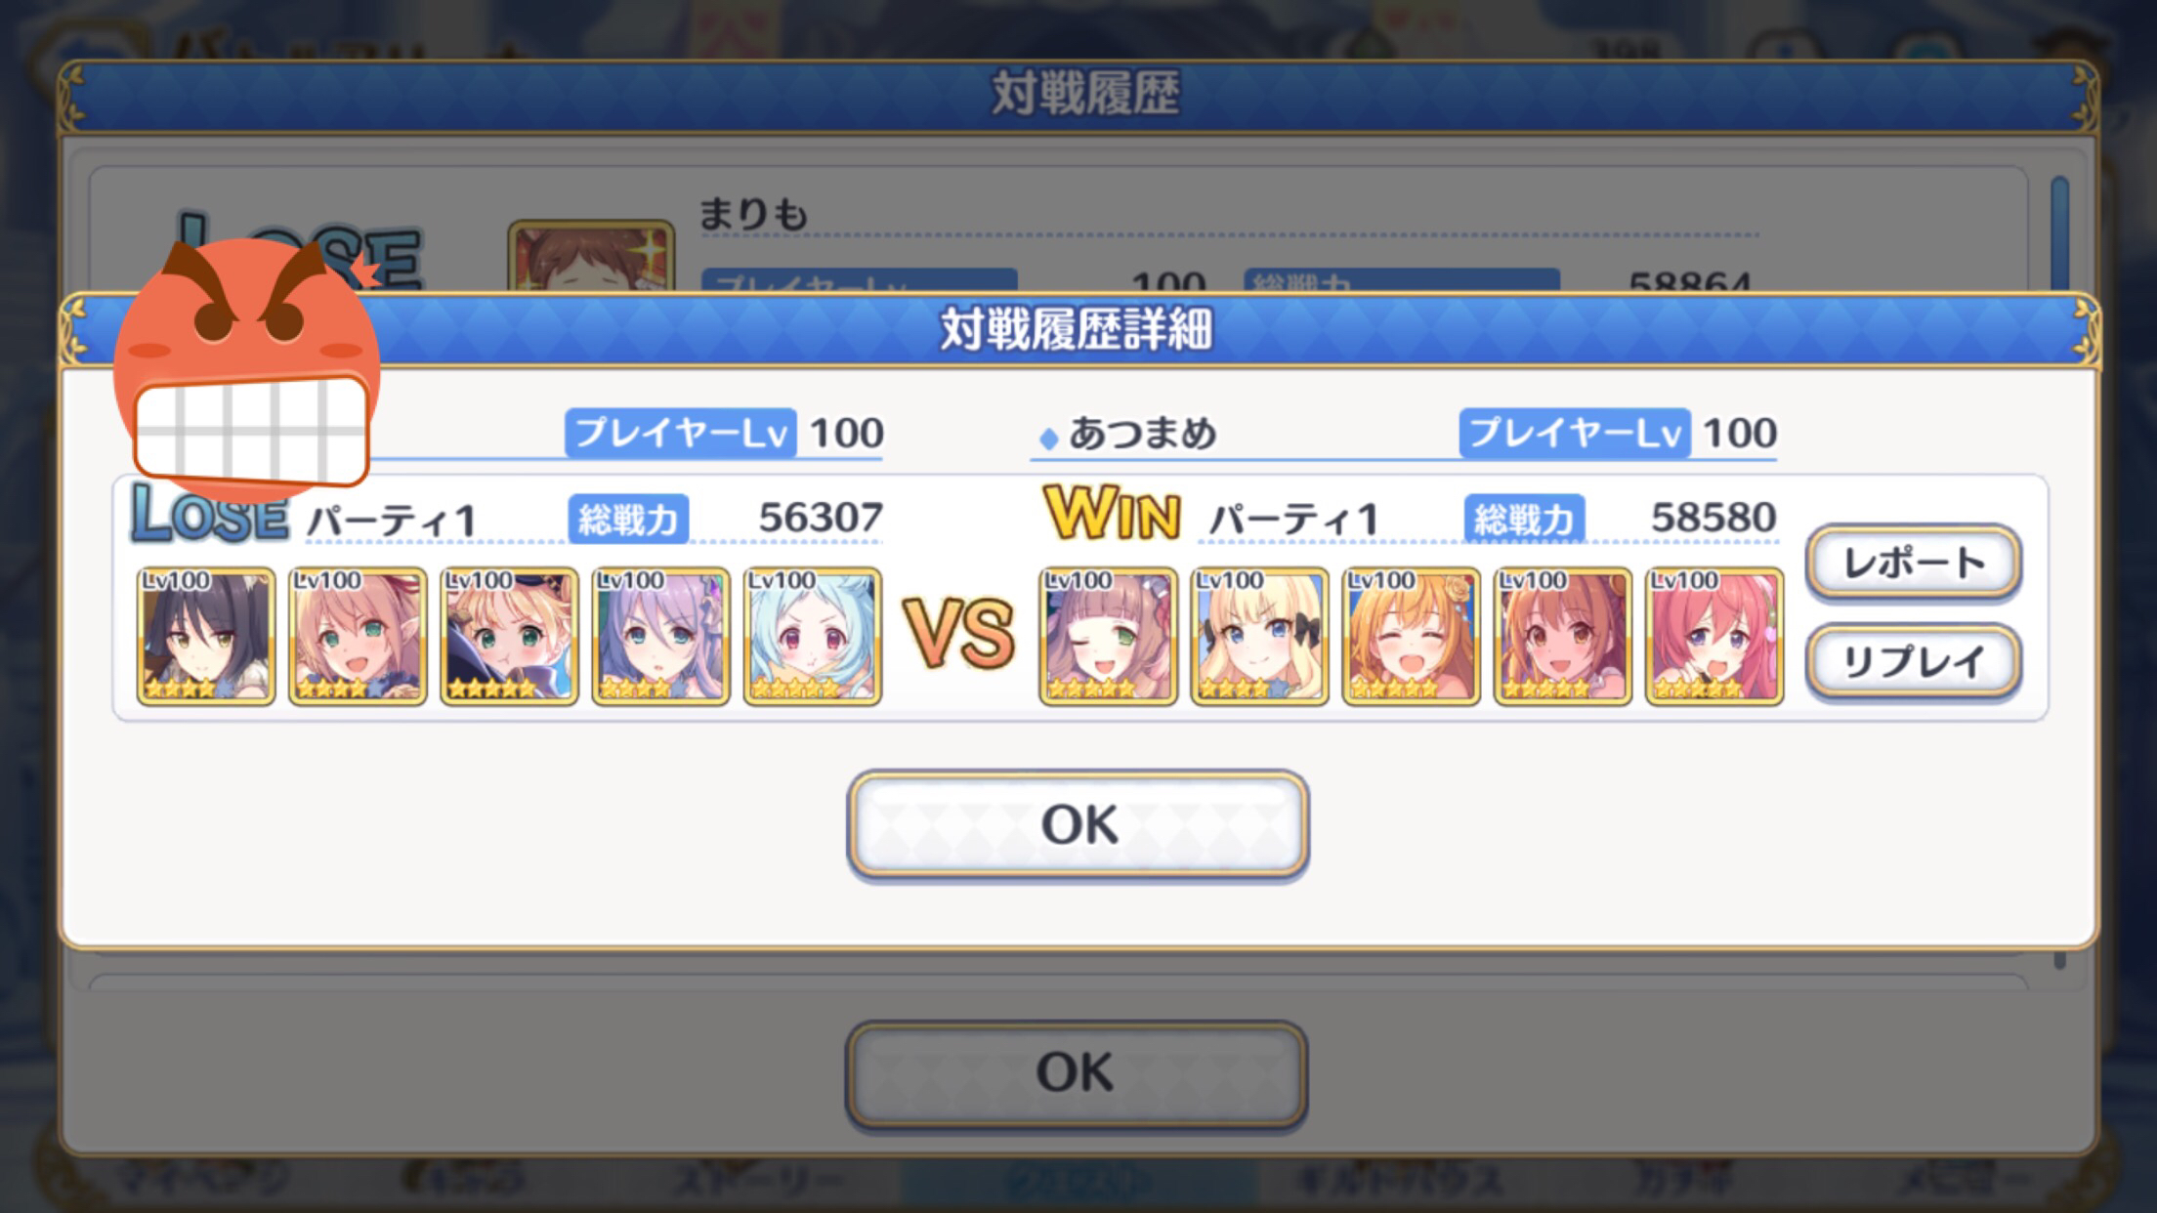Image resolution: width=2157 pixels, height=1213 pixels.
Task: Tap the light-blue-haired character with red eyes
Action: [812, 636]
